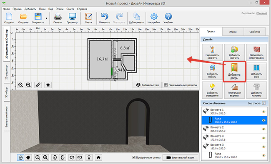Select the 2D-редактор и 3D-обзор vertical tab
The width and height of the screenshot is (271, 164).
(x=7, y=44)
